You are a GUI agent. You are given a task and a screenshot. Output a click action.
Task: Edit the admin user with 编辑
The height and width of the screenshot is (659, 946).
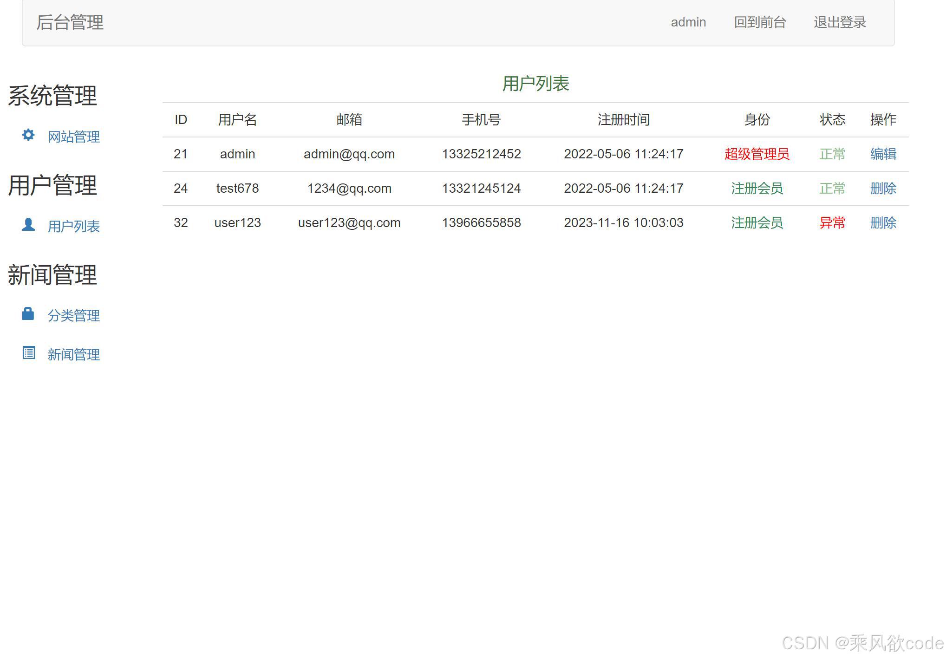(x=883, y=154)
